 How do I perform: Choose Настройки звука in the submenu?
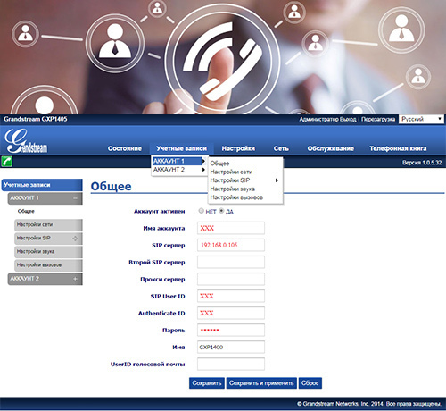233,189
